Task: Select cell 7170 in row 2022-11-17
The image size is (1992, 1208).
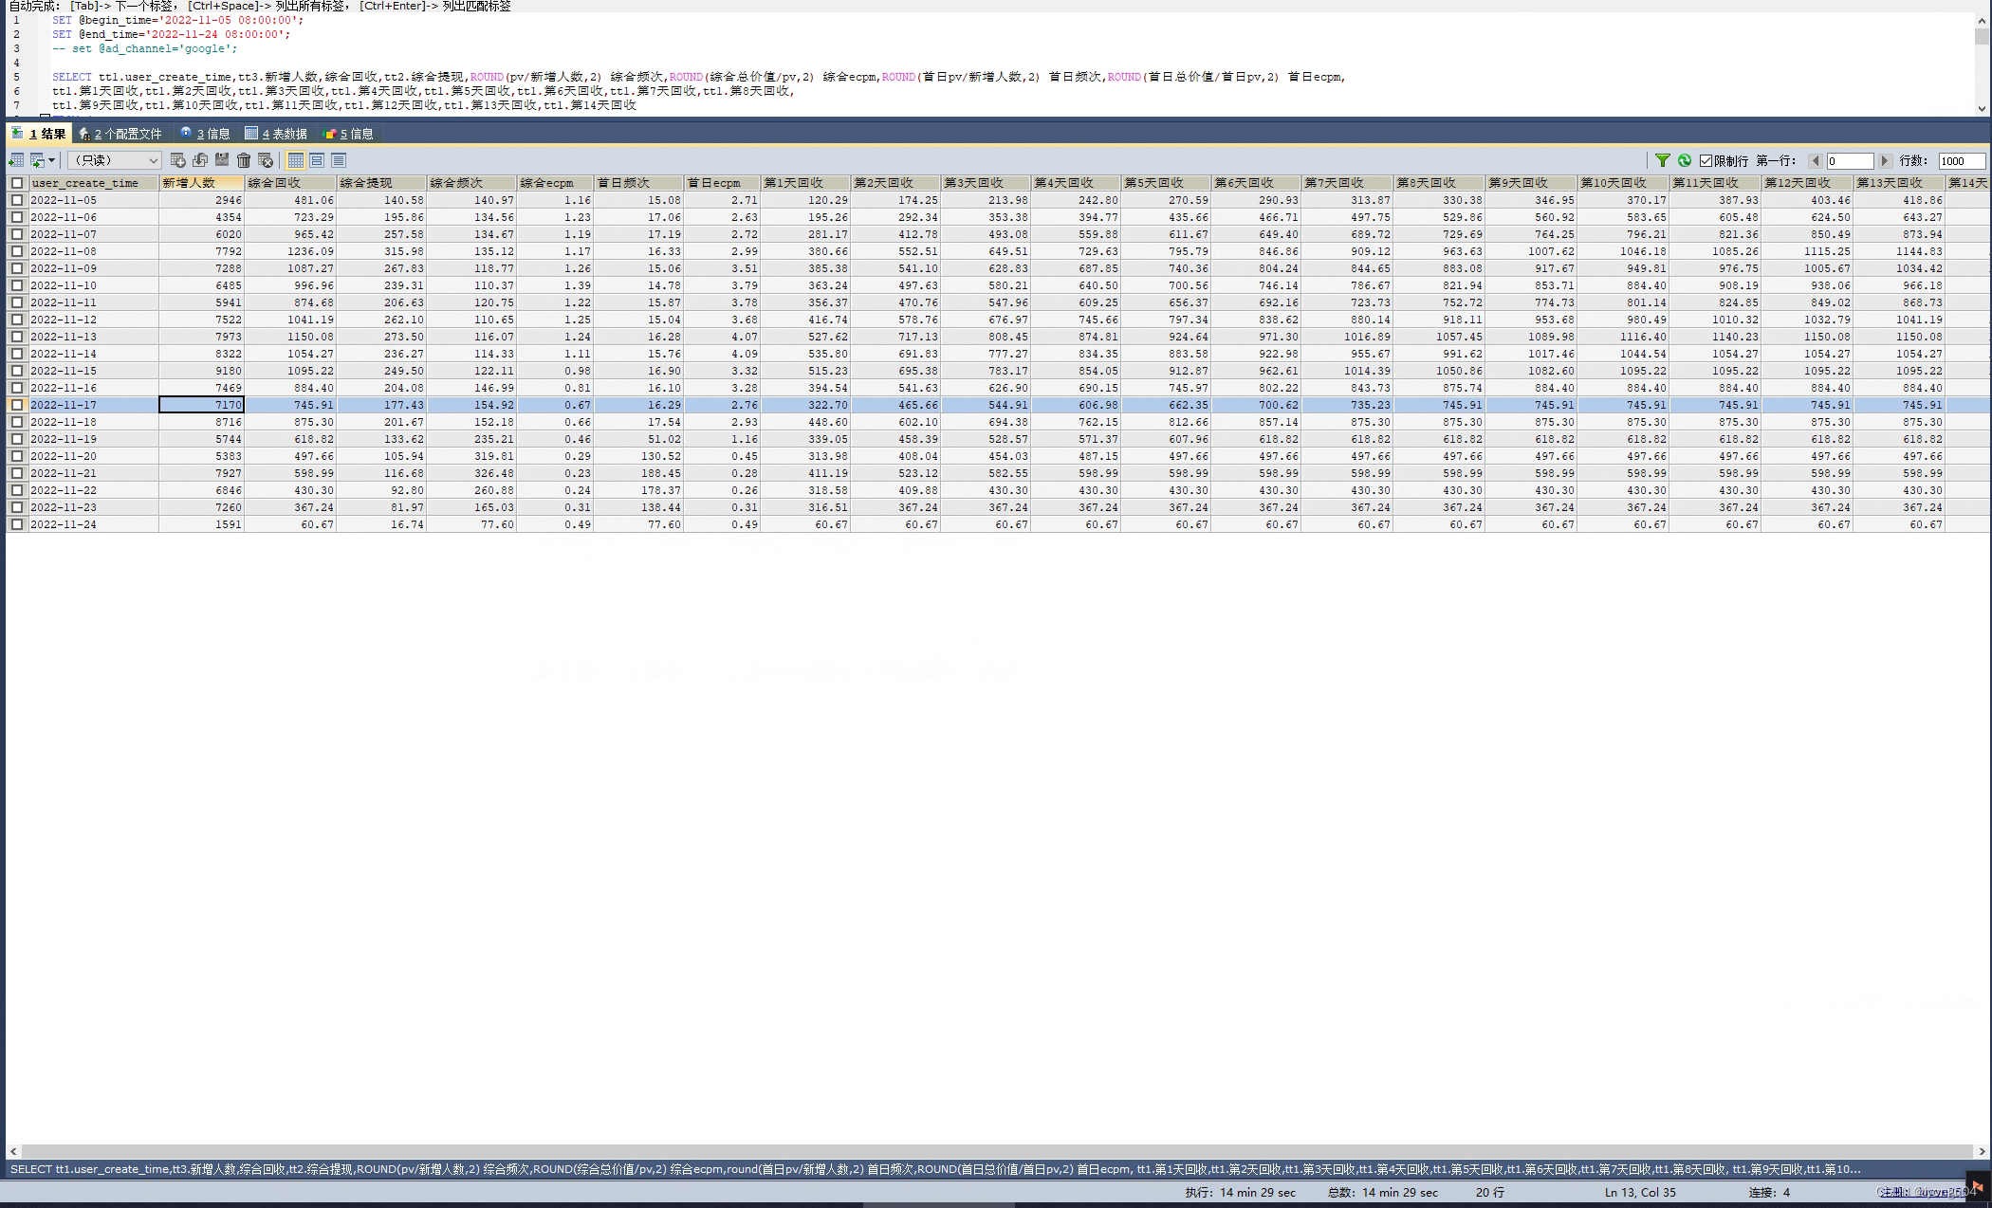Action: (x=201, y=405)
